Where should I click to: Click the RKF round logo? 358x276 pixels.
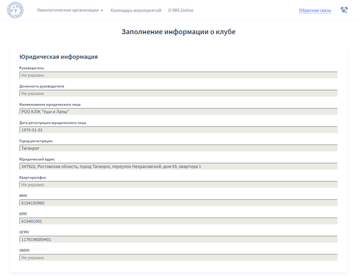click(15, 10)
